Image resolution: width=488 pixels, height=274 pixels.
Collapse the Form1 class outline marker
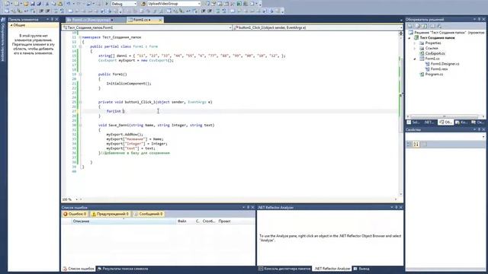click(x=80, y=46)
